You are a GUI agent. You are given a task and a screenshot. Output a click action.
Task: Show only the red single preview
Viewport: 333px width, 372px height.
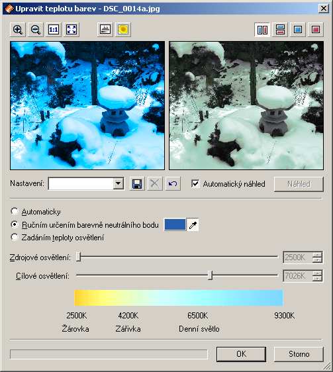click(x=316, y=30)
